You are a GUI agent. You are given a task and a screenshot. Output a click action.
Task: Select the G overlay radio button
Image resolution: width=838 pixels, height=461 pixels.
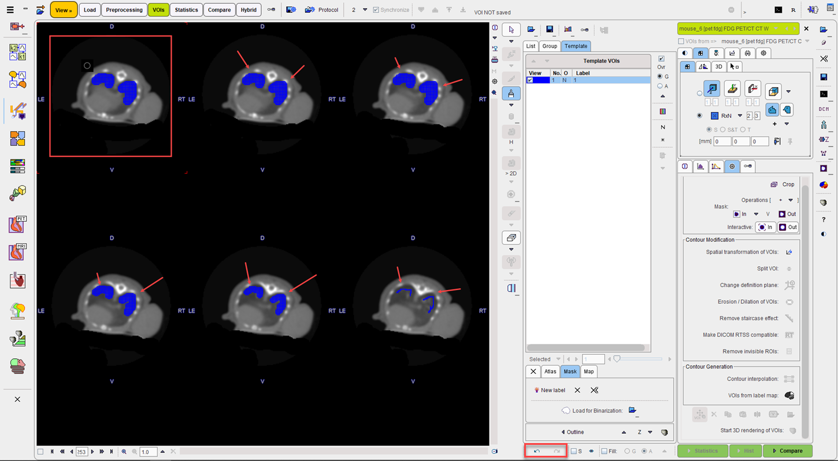click(661, 76)
